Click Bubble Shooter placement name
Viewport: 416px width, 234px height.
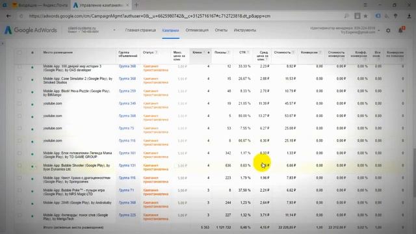(77, 167)
